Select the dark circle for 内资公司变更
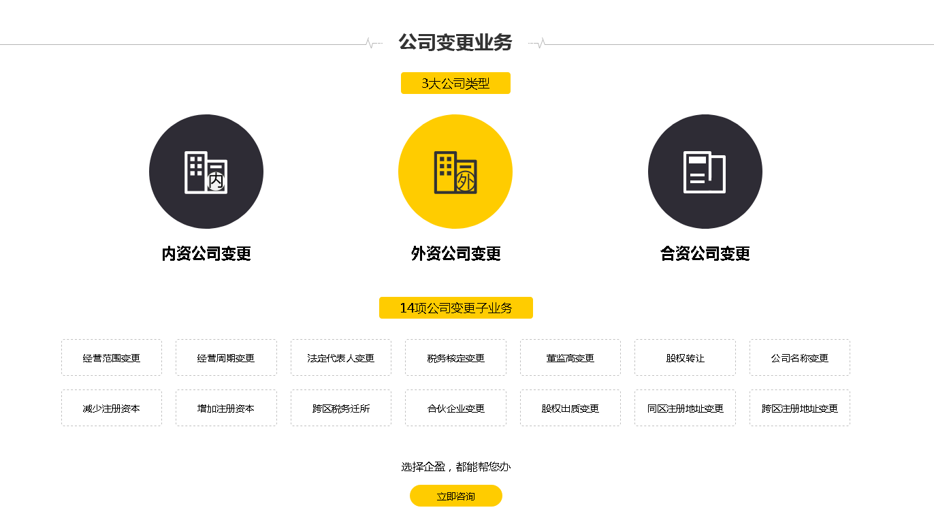934x527 pixels. point(206,172)
